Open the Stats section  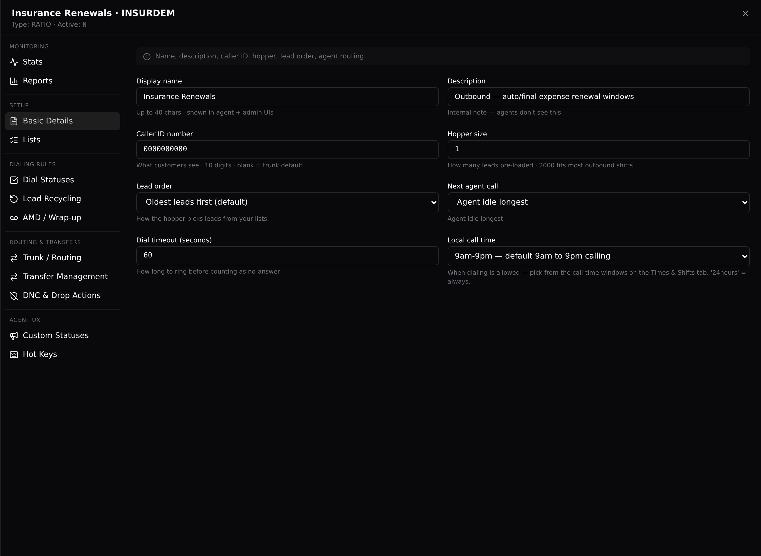point(63,62)
